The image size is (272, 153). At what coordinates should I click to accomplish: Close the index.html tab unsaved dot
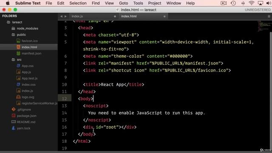pyautogui.click(x=164, y=16)
